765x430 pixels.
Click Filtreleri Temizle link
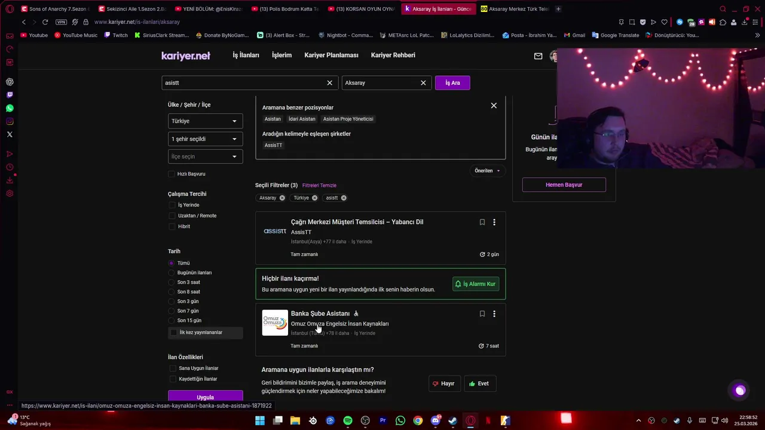319,185
